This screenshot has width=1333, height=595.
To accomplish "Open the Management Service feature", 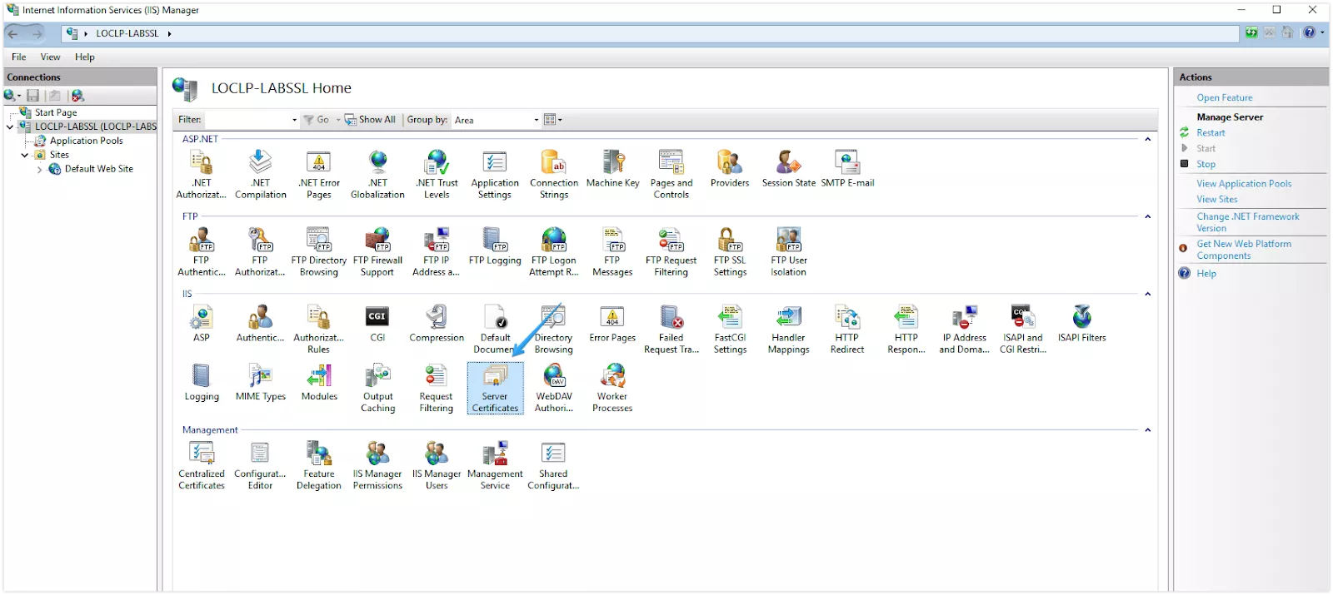I will coord(495,466).
